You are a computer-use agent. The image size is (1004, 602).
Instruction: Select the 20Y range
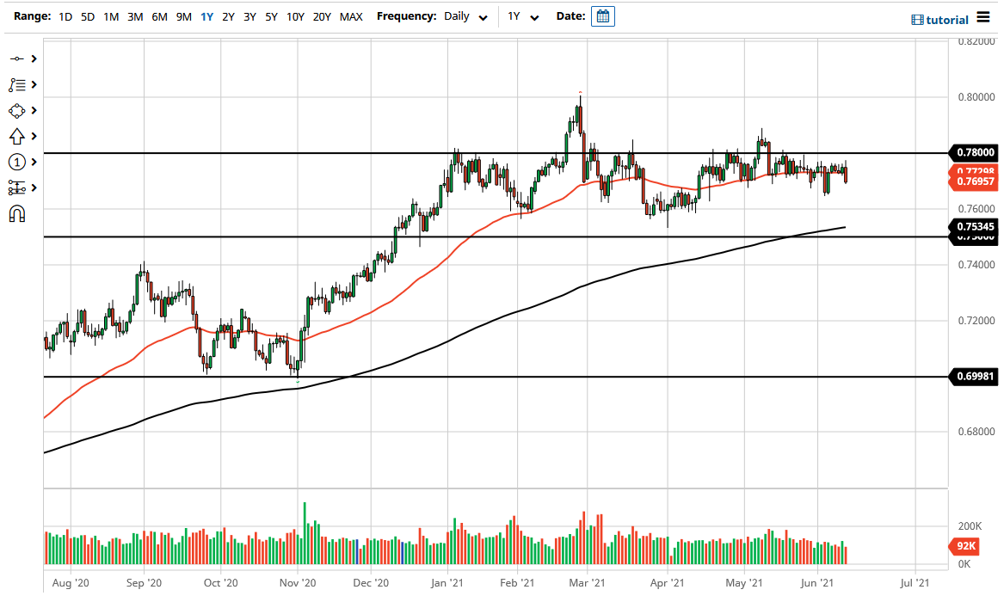tap(322, 16)
